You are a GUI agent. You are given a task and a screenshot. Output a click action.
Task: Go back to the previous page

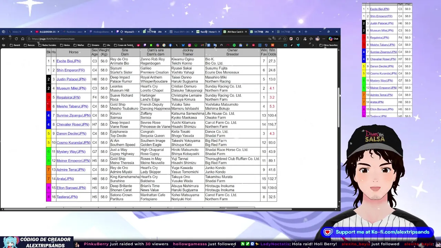(3, 39)
